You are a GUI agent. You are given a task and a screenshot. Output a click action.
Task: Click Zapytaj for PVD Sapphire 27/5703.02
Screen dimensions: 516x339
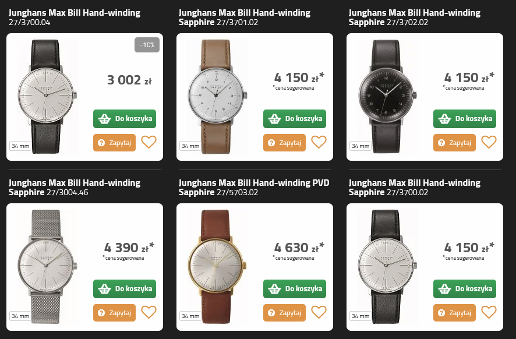pos(284,313)
